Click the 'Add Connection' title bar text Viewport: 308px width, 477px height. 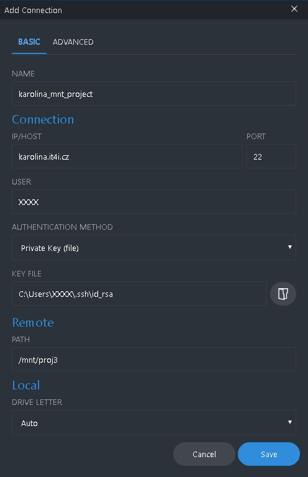(33, 10)
